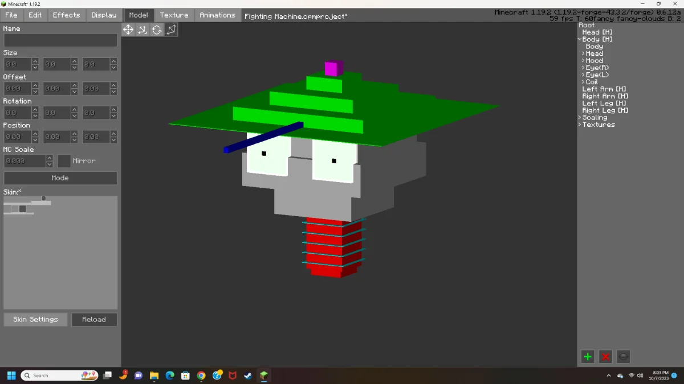Select Head [H] in the tree
684x384 pixels.
[597, 32]
